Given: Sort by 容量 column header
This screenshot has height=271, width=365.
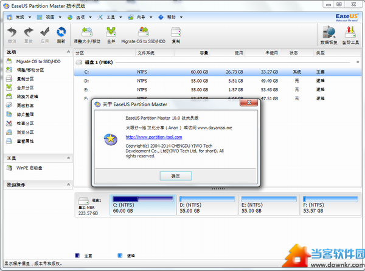Looking at the screenshot, I should point(192,53).
